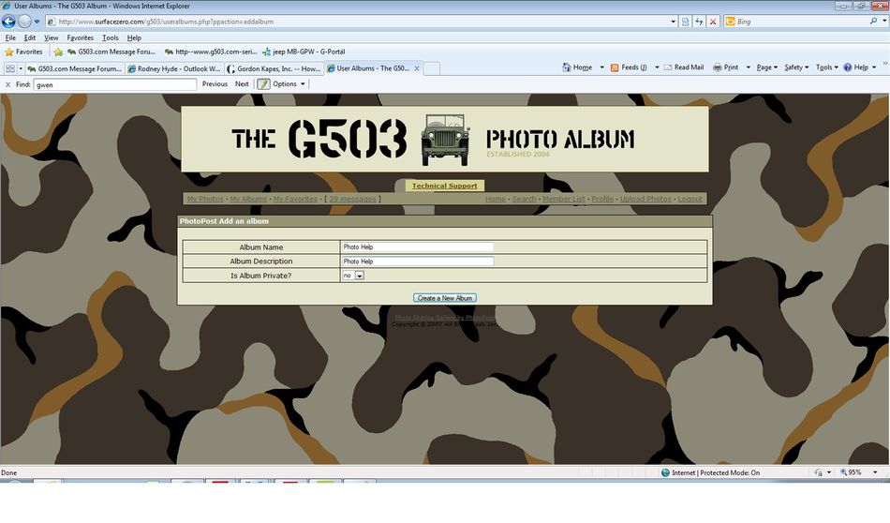Click the Find text field containing gwen
This screenshot has width=890, height=523.
(x=115, y=84)
